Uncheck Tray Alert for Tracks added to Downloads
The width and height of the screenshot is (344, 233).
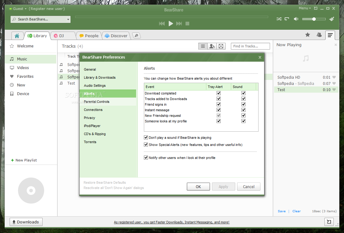pyautogui.click(x=218, y=99)
